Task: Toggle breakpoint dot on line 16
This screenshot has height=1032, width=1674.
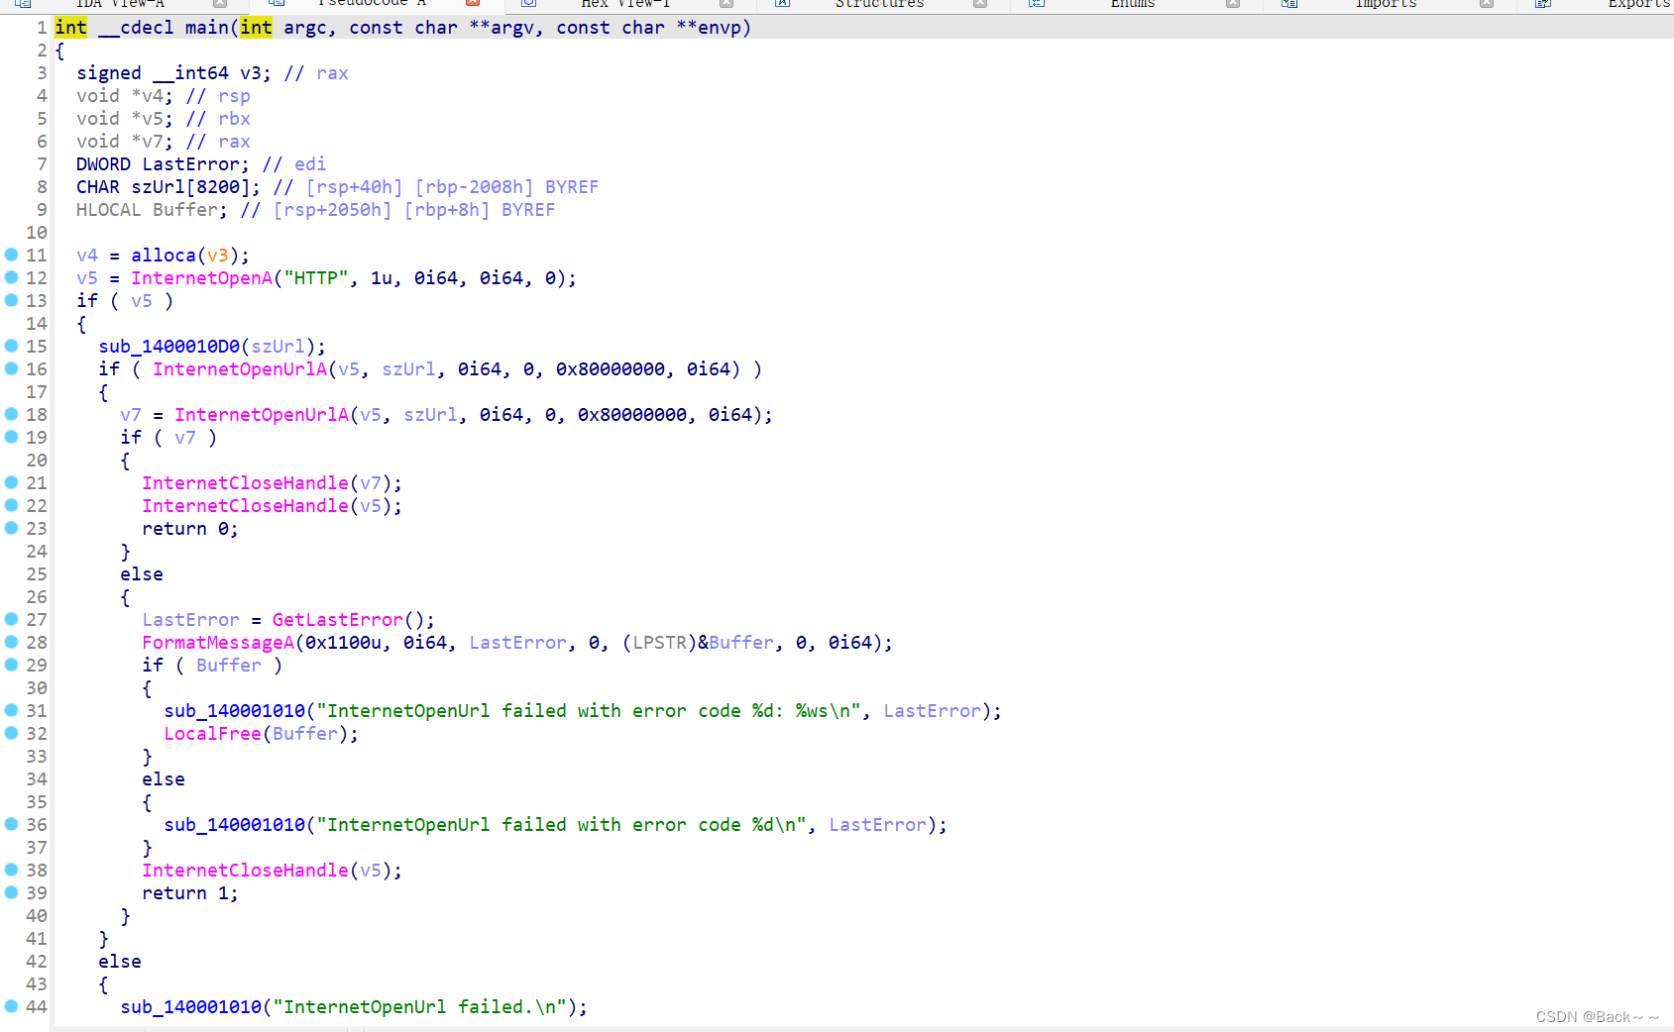Action: (x=12, y=368)
